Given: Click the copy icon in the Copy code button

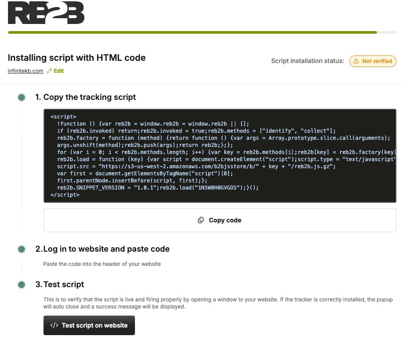Looking at the screenshot, I should pos(201,220).
